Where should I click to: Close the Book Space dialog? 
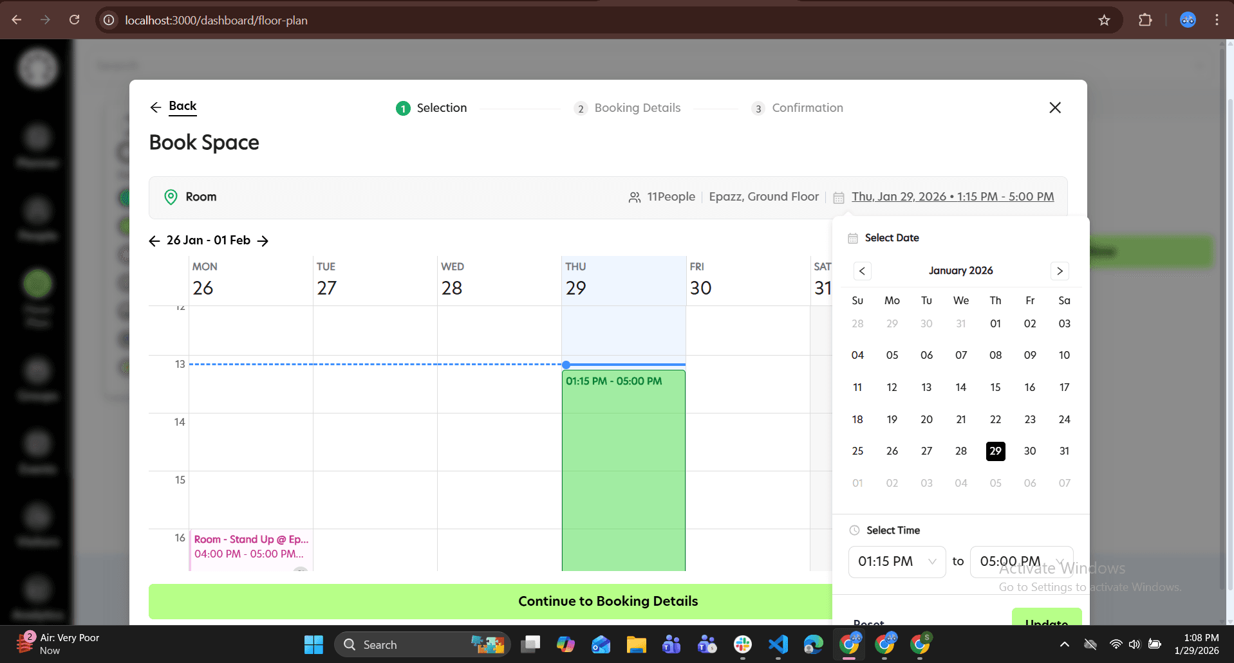(1054, 107)
